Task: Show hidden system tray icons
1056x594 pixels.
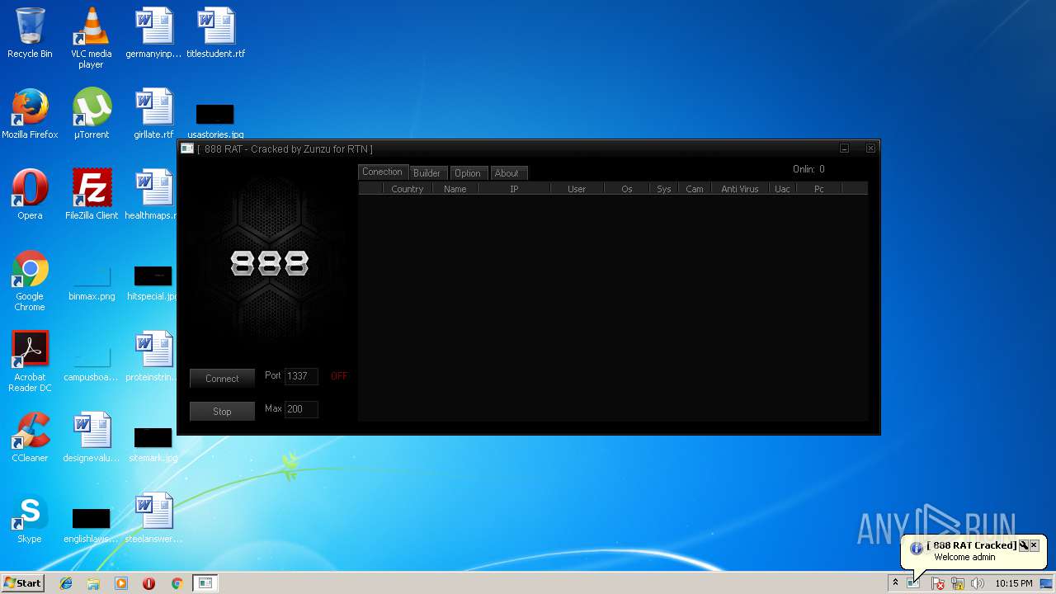Action: coord(895,583)
